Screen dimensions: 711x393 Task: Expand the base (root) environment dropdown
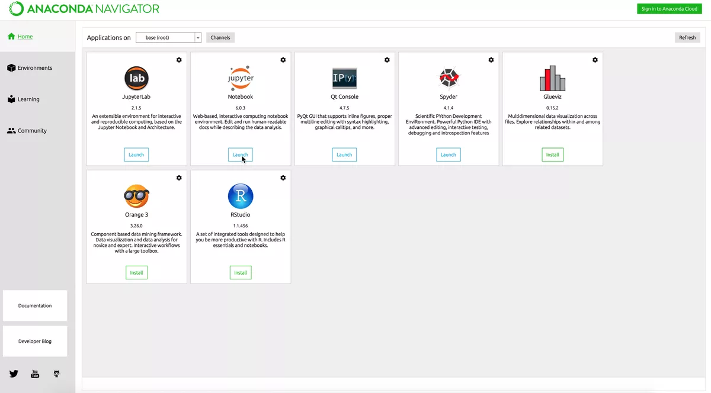click(x=169, y=37)
